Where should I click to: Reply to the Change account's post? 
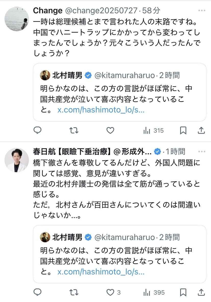click(x=38, y=131)
